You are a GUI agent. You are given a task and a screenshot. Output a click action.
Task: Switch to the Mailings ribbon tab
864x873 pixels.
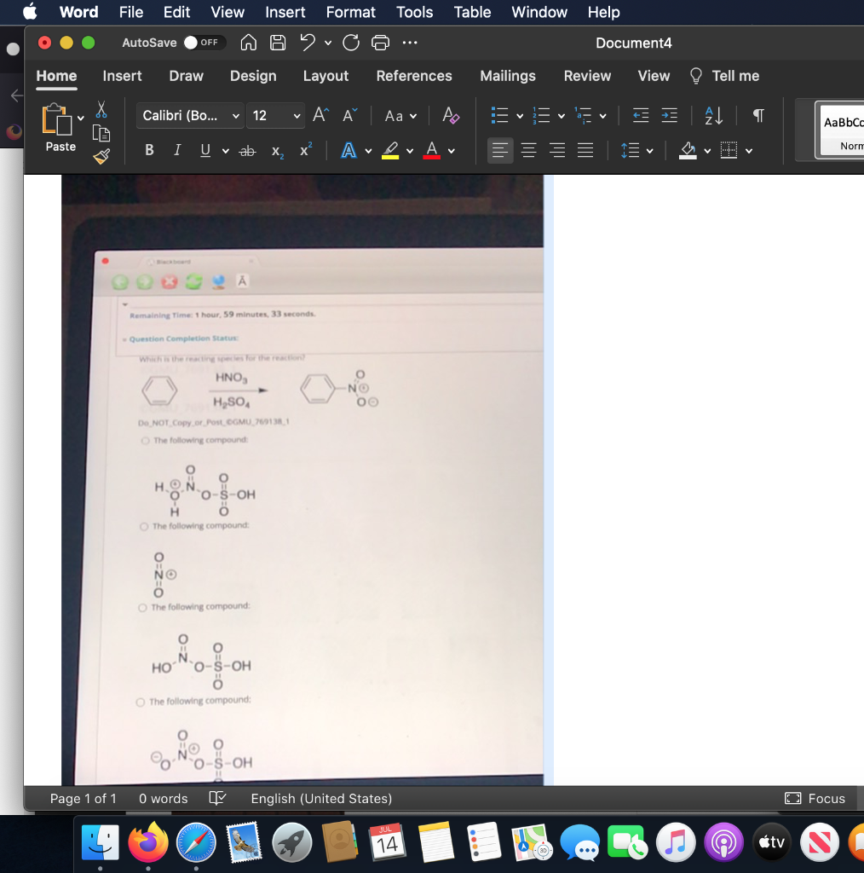point(507,76)
